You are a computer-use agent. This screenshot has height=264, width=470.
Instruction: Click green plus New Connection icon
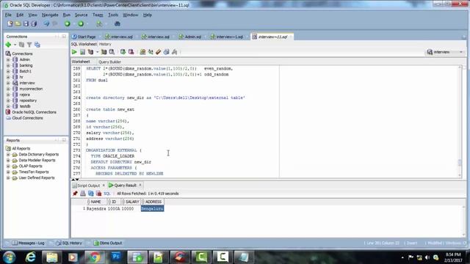(x=8, y=45)
